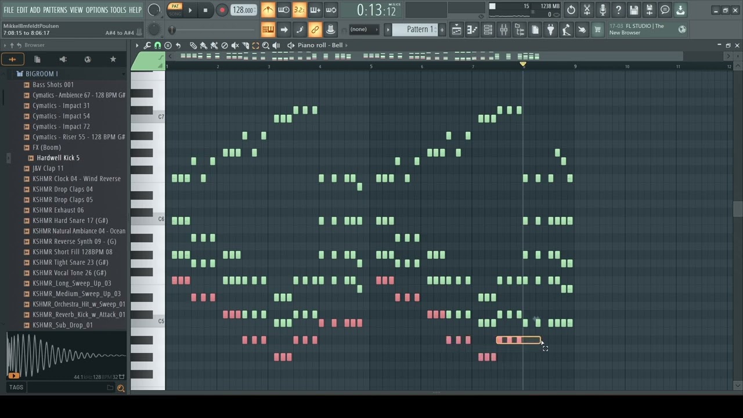Screen dimensions: 743x418
Task: Click the main volume knob
Action: [154, 10]
